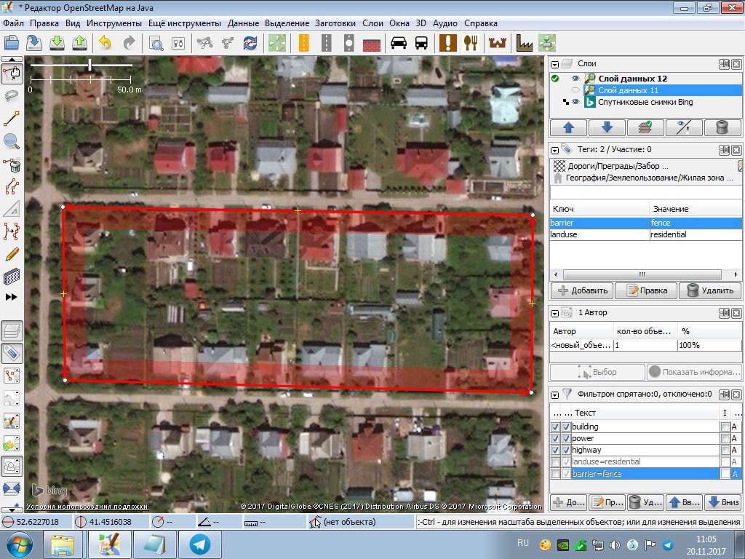Open the fork and knife preset
The width and height of the screenshot is (745, 559).
472,43
